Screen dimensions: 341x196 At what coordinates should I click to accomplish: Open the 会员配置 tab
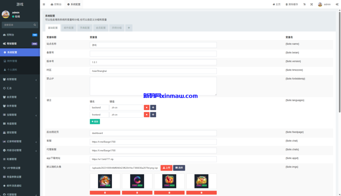point(101,28)
